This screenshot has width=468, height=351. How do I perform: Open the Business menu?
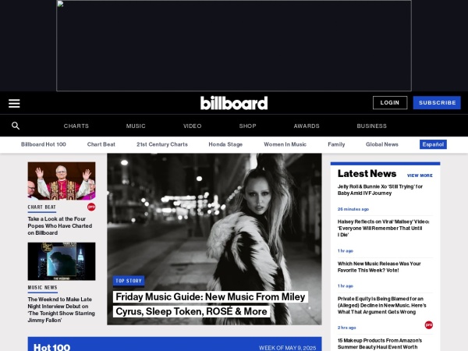[x=371, y=126]
